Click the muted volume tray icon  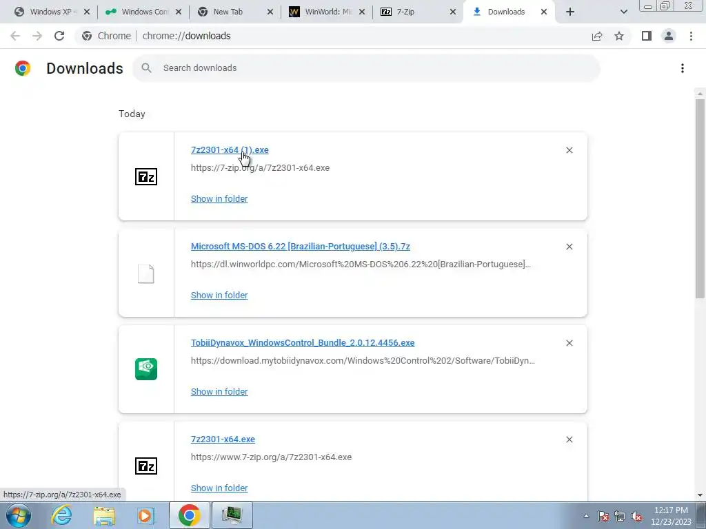coord(636,516)
